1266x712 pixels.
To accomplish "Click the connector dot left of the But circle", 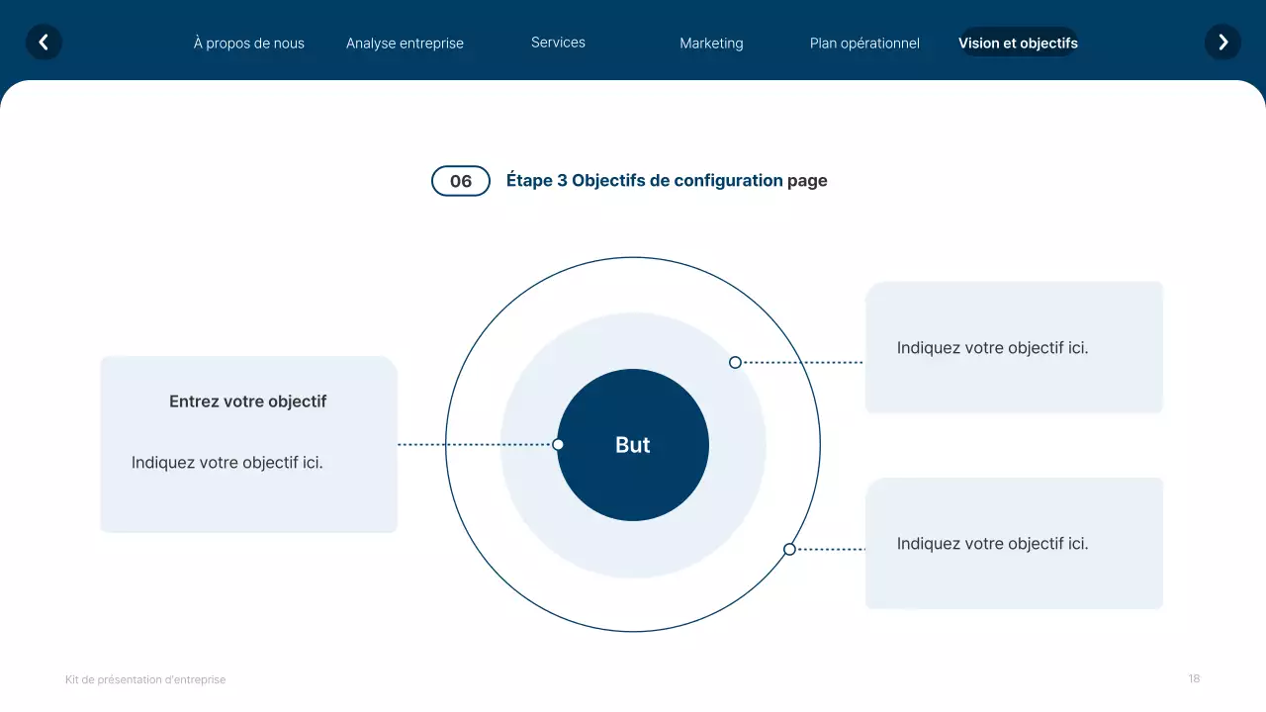I will tap(559, 444).
